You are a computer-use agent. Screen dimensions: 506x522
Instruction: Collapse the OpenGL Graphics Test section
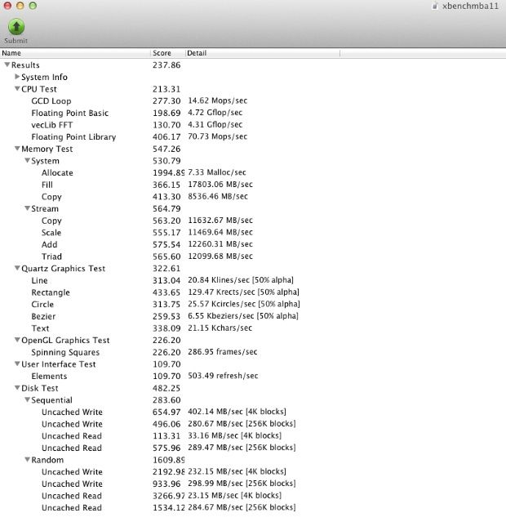17,341
